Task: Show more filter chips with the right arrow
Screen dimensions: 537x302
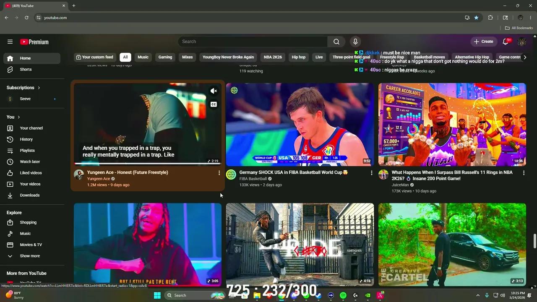Action: coord(524,57)
